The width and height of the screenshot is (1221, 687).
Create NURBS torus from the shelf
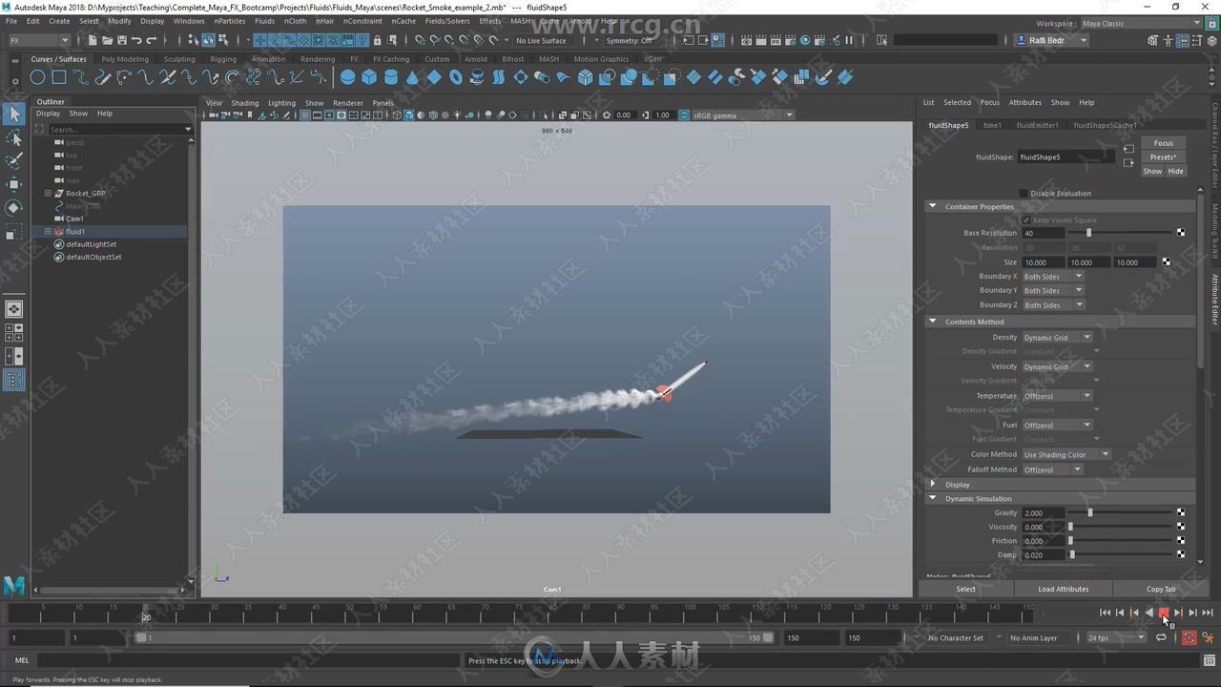(456, 77)
